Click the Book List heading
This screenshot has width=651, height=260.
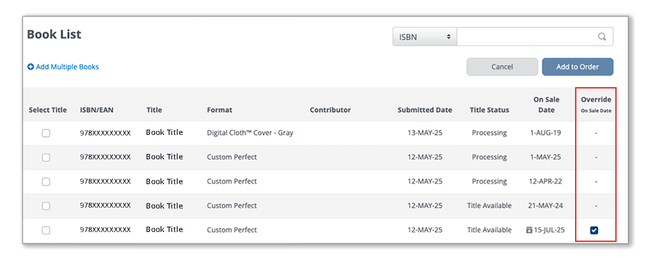54,34
